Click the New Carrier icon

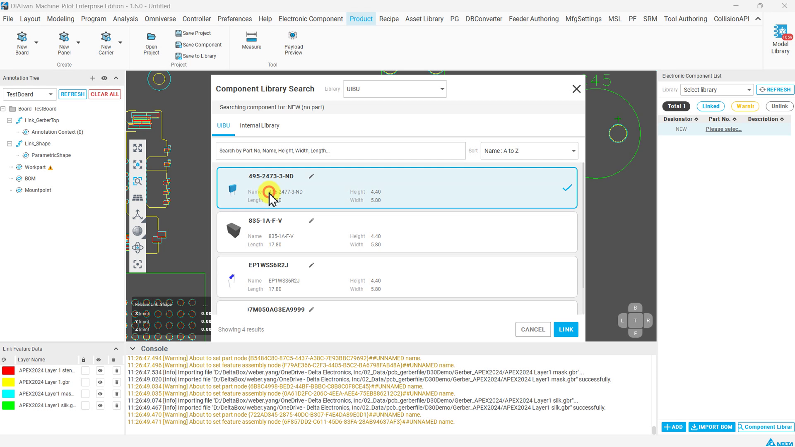(x=106, y=37)
